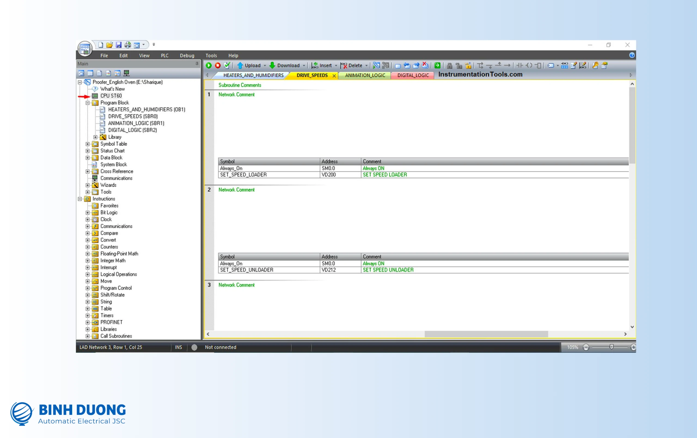Open the STEP 7 application round logo button
Viewport: 697px width, 438px height.
coord(85,48)
